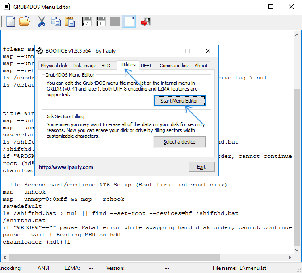This screenshot has width=302, height=273.
Task: Click Start Menu Editor button
Action: [x=179, y=101]
